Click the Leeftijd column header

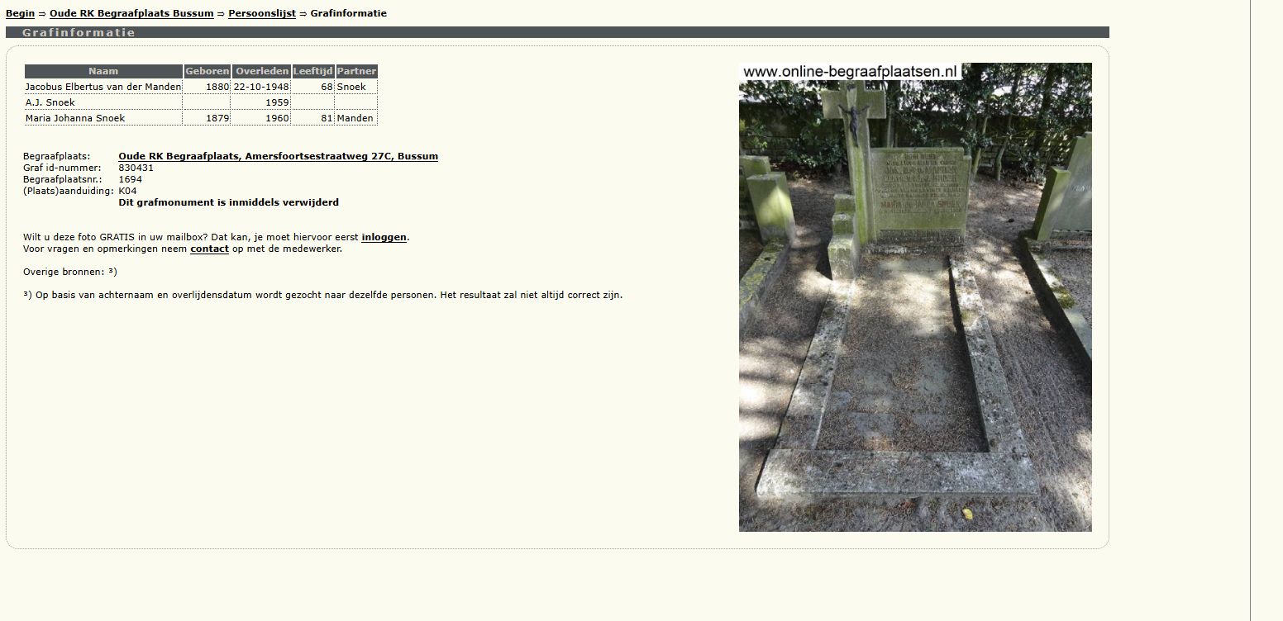[312, 71]
